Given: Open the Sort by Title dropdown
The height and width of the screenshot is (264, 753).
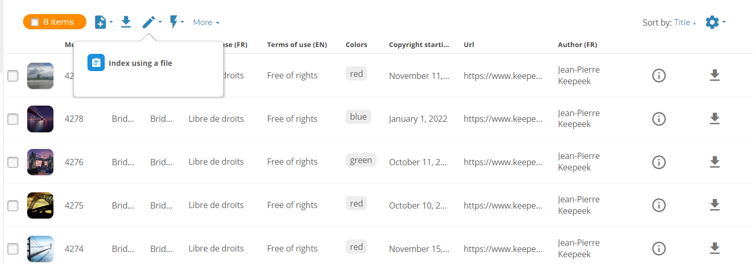Looking at the screenshot, I should [x=685, y=22].
